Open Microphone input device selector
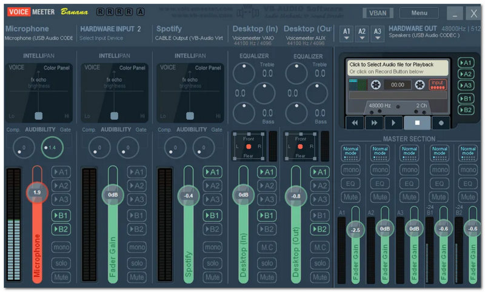The width and height of the screenshot is (485, 292). tap(39, 38)
